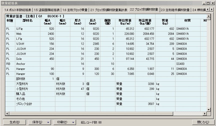Viewport: 216px width, 126px height.
Task: Switch to tab 1.4 ボルト本数総括表
Action: pos(18,10)
